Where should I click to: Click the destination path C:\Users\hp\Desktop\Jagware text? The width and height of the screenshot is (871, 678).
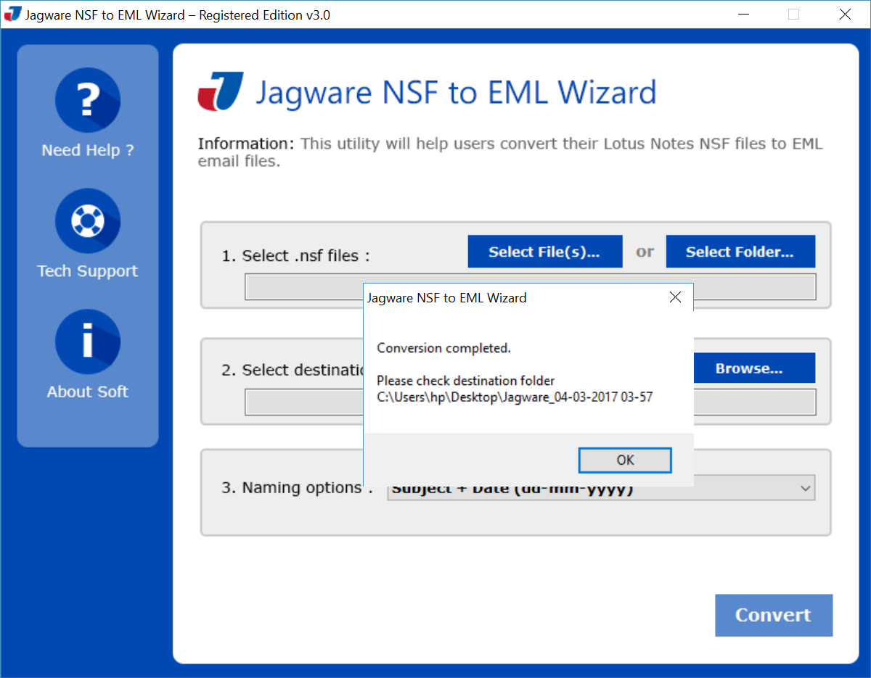515,397
